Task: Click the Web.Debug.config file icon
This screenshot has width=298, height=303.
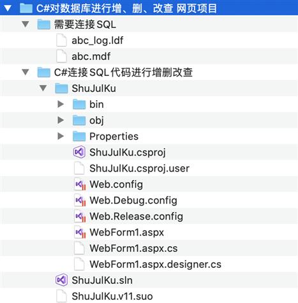Action: pos(80,200)
